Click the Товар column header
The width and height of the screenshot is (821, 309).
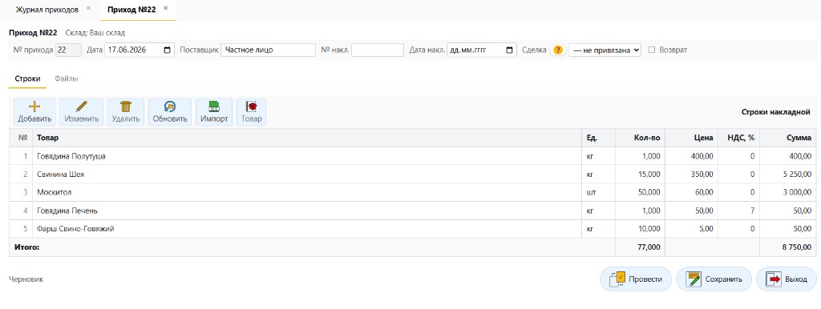[307, 138]
